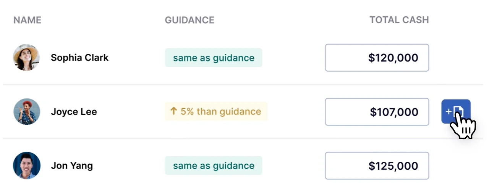The height and width of the screenshot is (196, 489).
Task: Open Joyce Lee's profile picture
Action: coord(26,112)
